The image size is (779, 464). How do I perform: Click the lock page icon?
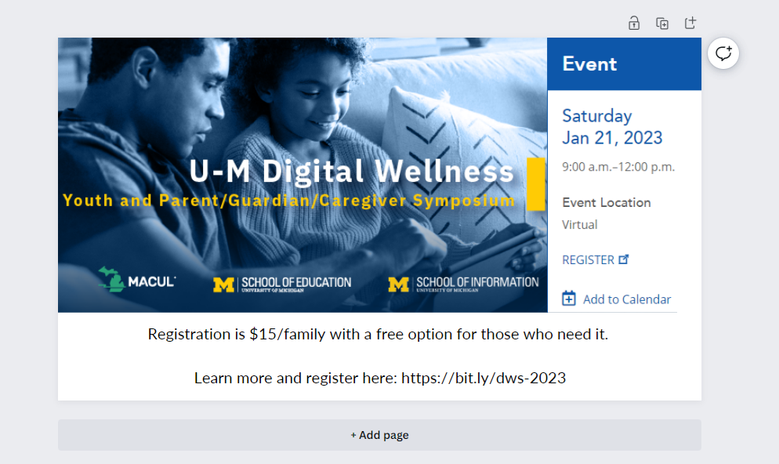tap(634, 24)
